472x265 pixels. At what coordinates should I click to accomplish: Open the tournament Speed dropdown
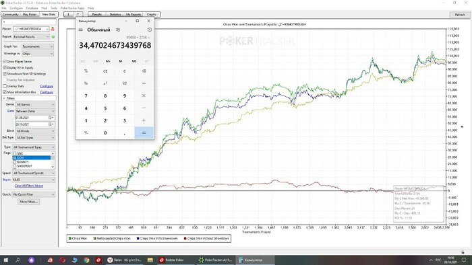click(x=34, y=173)
